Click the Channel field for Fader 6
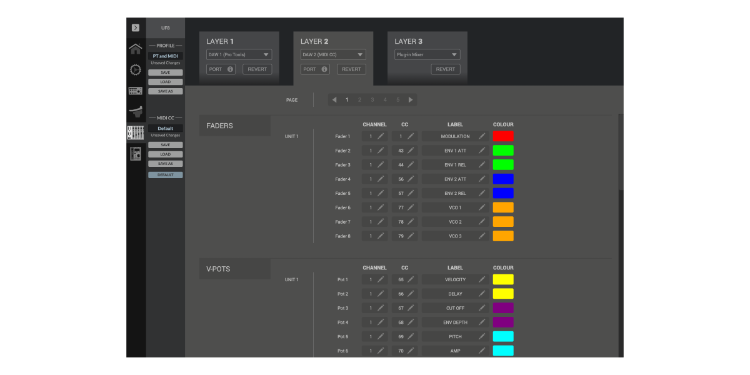The image size is (750, 375). (x=374, y=207)
